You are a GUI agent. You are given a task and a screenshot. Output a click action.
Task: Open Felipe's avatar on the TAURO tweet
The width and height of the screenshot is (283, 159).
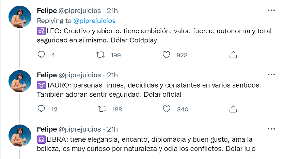point(20,81)
